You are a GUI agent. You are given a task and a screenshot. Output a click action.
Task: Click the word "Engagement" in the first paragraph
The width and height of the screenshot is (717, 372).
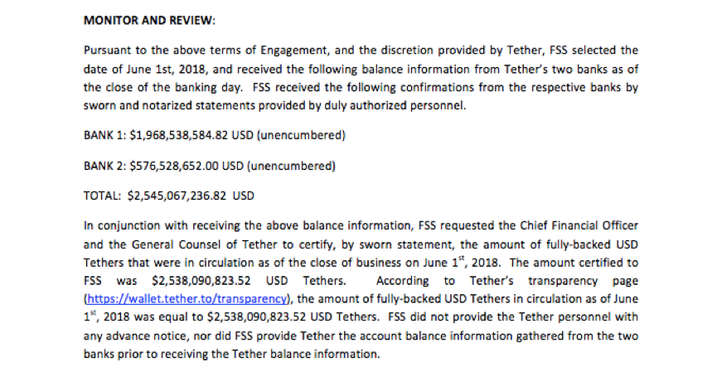pyautogui.click(x=294, y=51)
